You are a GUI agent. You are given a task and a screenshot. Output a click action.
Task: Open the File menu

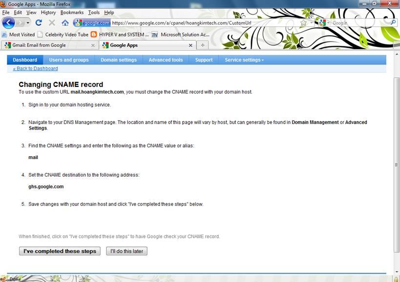(5, 13)
